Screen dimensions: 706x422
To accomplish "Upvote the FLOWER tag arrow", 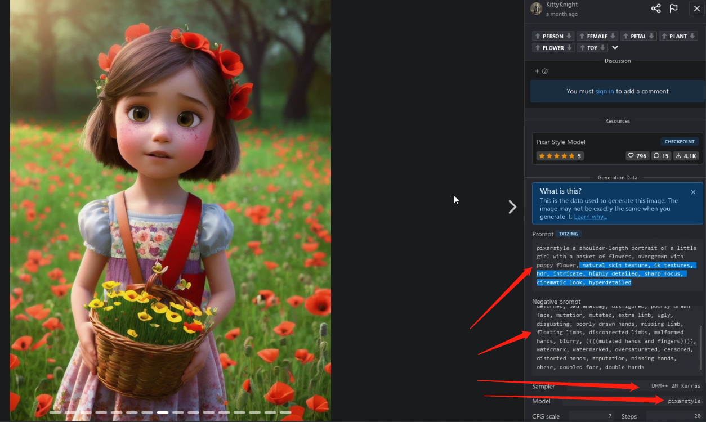I will [538, 48].
